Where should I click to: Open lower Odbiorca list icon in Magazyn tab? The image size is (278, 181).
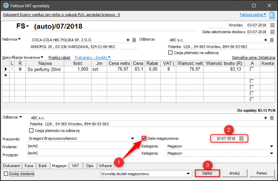click(272, 118)
